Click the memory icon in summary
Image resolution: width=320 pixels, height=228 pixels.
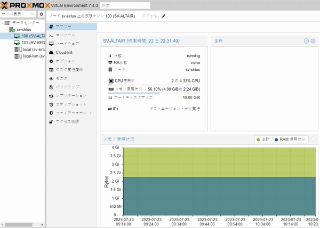click(111, 89)
